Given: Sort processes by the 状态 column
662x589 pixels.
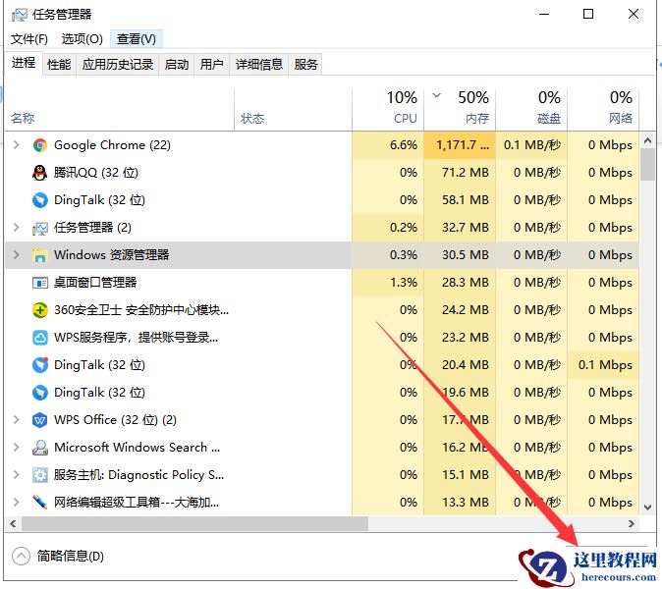Looking at the screenshot, I should coord(294,109).
